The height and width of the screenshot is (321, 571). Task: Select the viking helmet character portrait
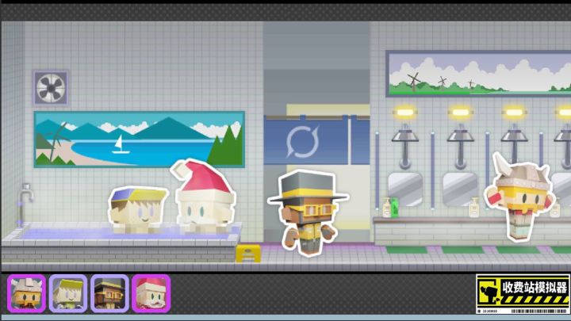point(27,293)
